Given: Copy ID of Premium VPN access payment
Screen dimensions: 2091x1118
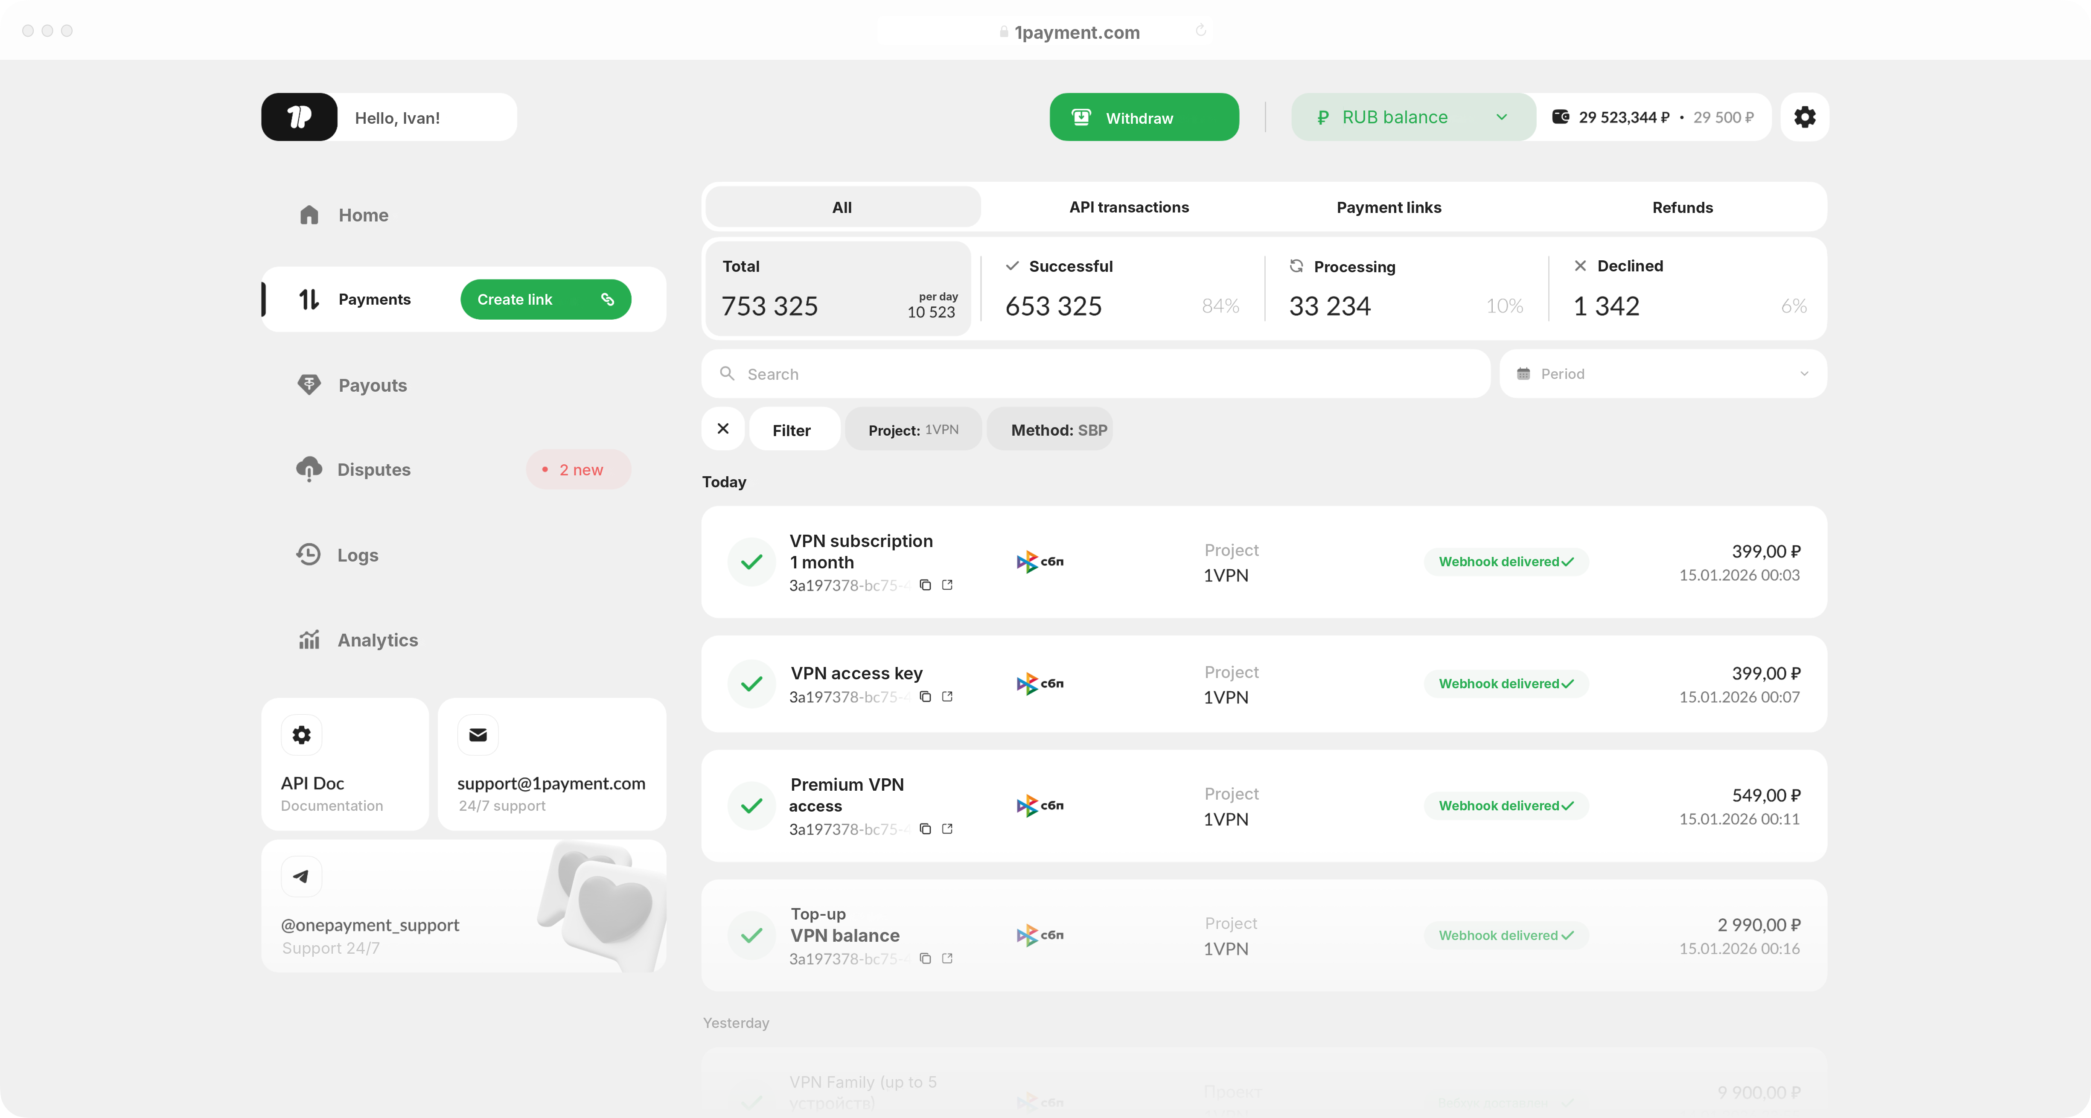Looking at the screenshot, I should [x=925, y=829].
